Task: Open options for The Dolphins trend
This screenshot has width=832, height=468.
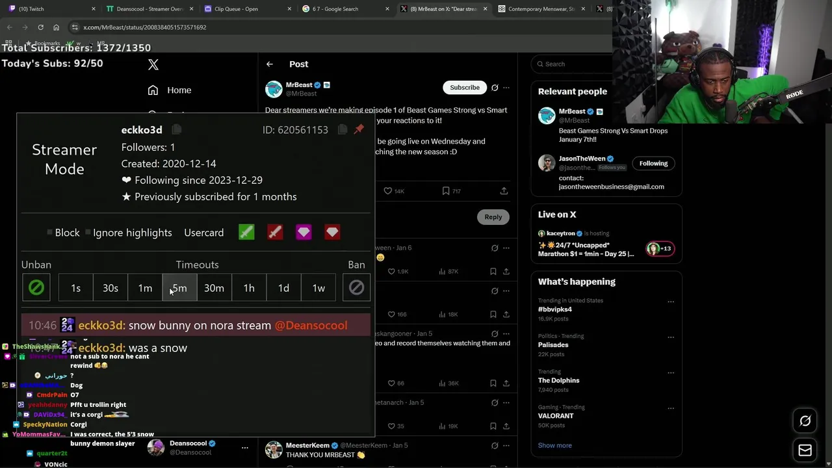Action: click(671, 373)
